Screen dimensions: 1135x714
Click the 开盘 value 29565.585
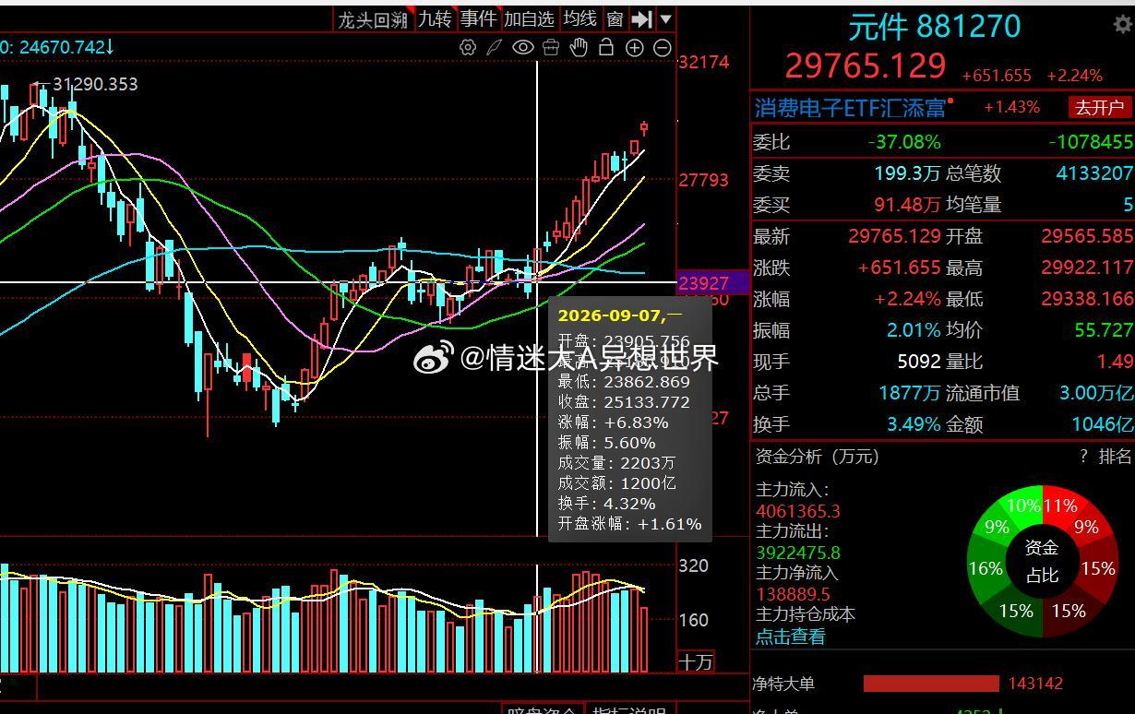[x=1087, y=236]
